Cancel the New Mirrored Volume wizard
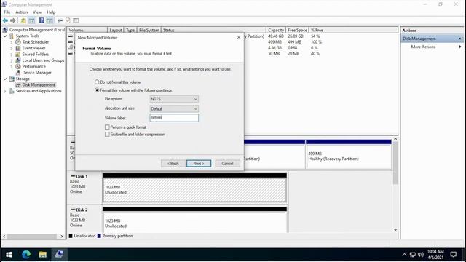 pyautogui.click(x=227, y=163)
